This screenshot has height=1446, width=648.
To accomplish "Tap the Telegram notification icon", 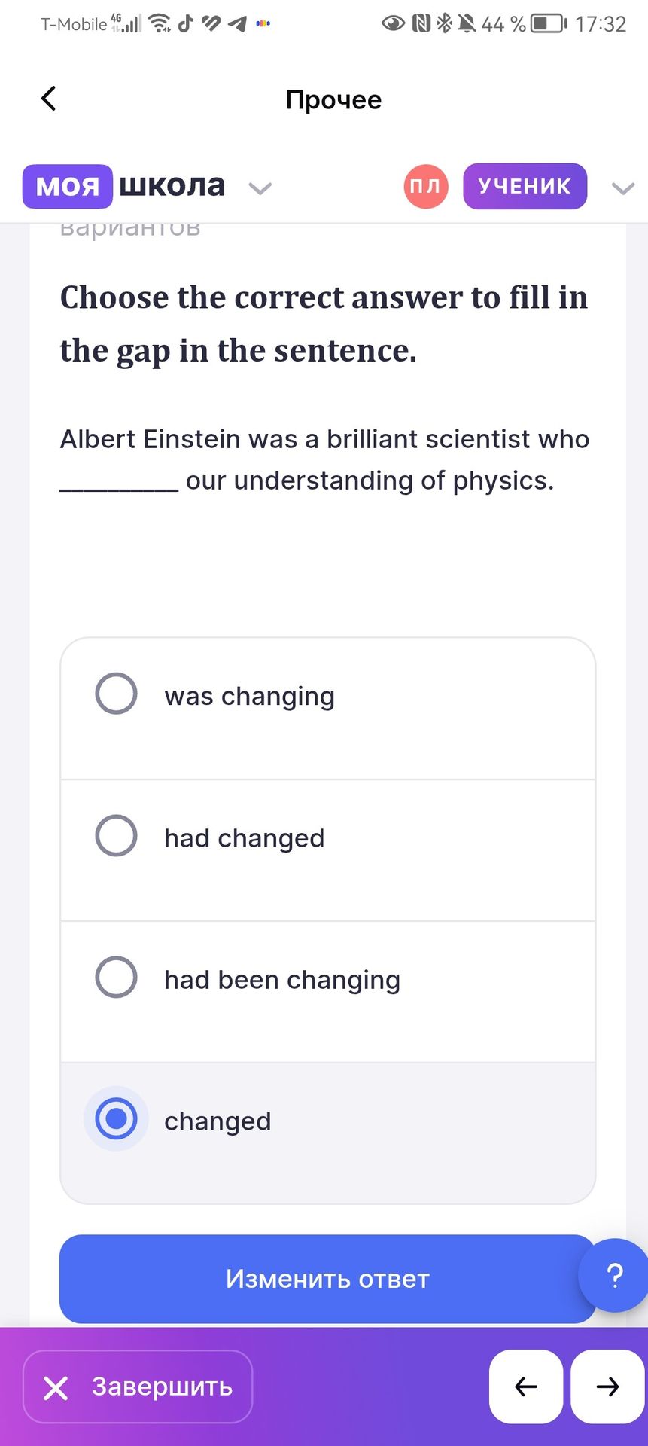I will coord(238,23).
